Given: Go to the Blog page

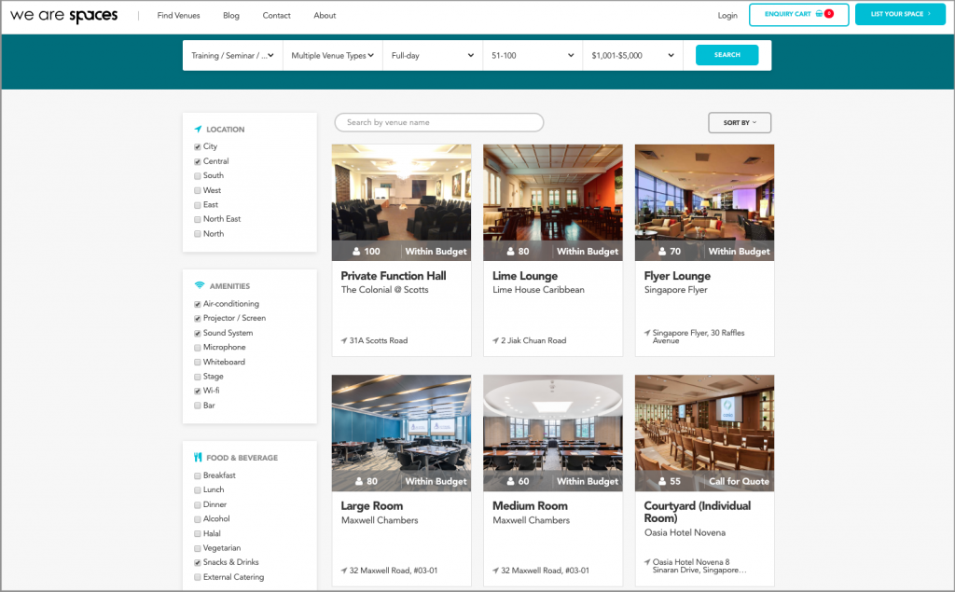Looking at the screenshot, I should [x=231, y=15].
